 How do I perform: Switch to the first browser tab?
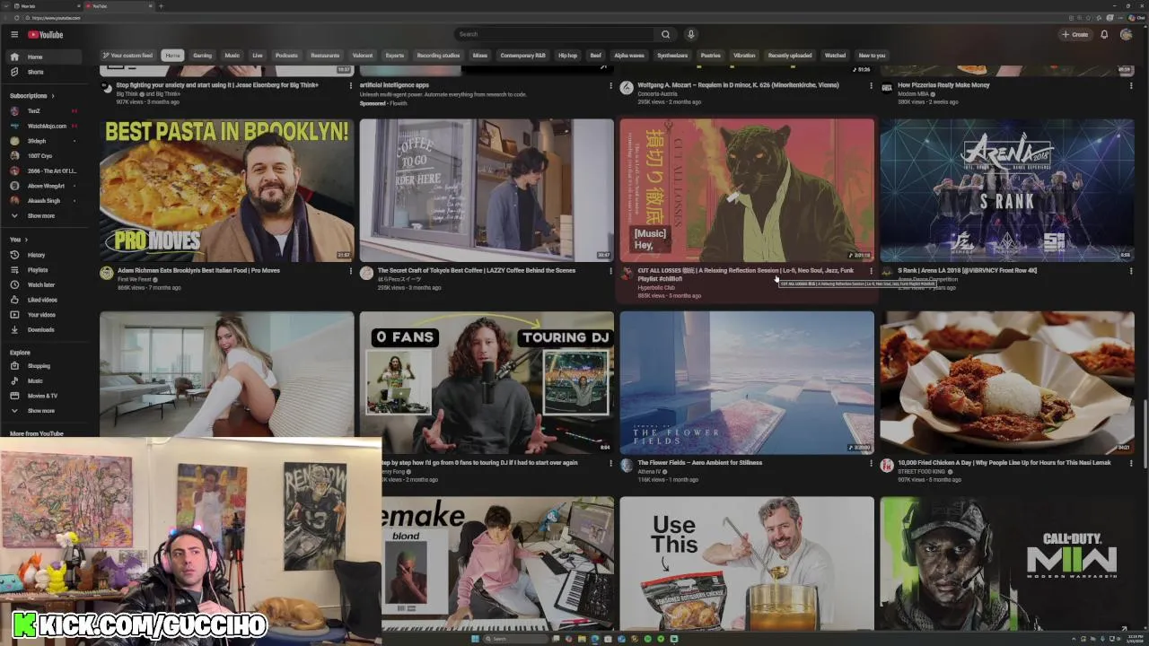pos(47,6)
